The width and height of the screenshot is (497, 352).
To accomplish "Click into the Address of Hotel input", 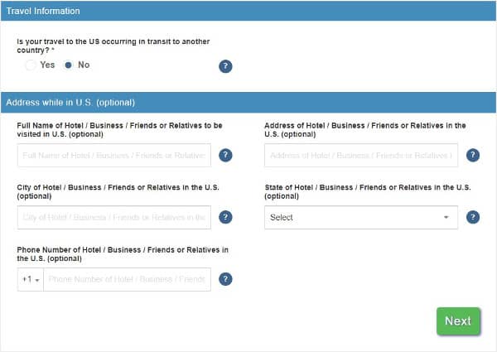I will point(360,155).
